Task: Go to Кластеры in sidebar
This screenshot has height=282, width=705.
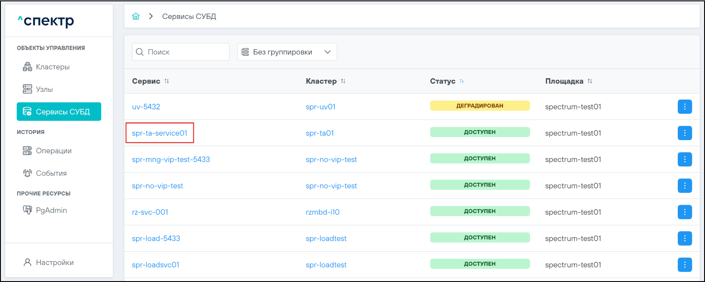Action: 52,67
